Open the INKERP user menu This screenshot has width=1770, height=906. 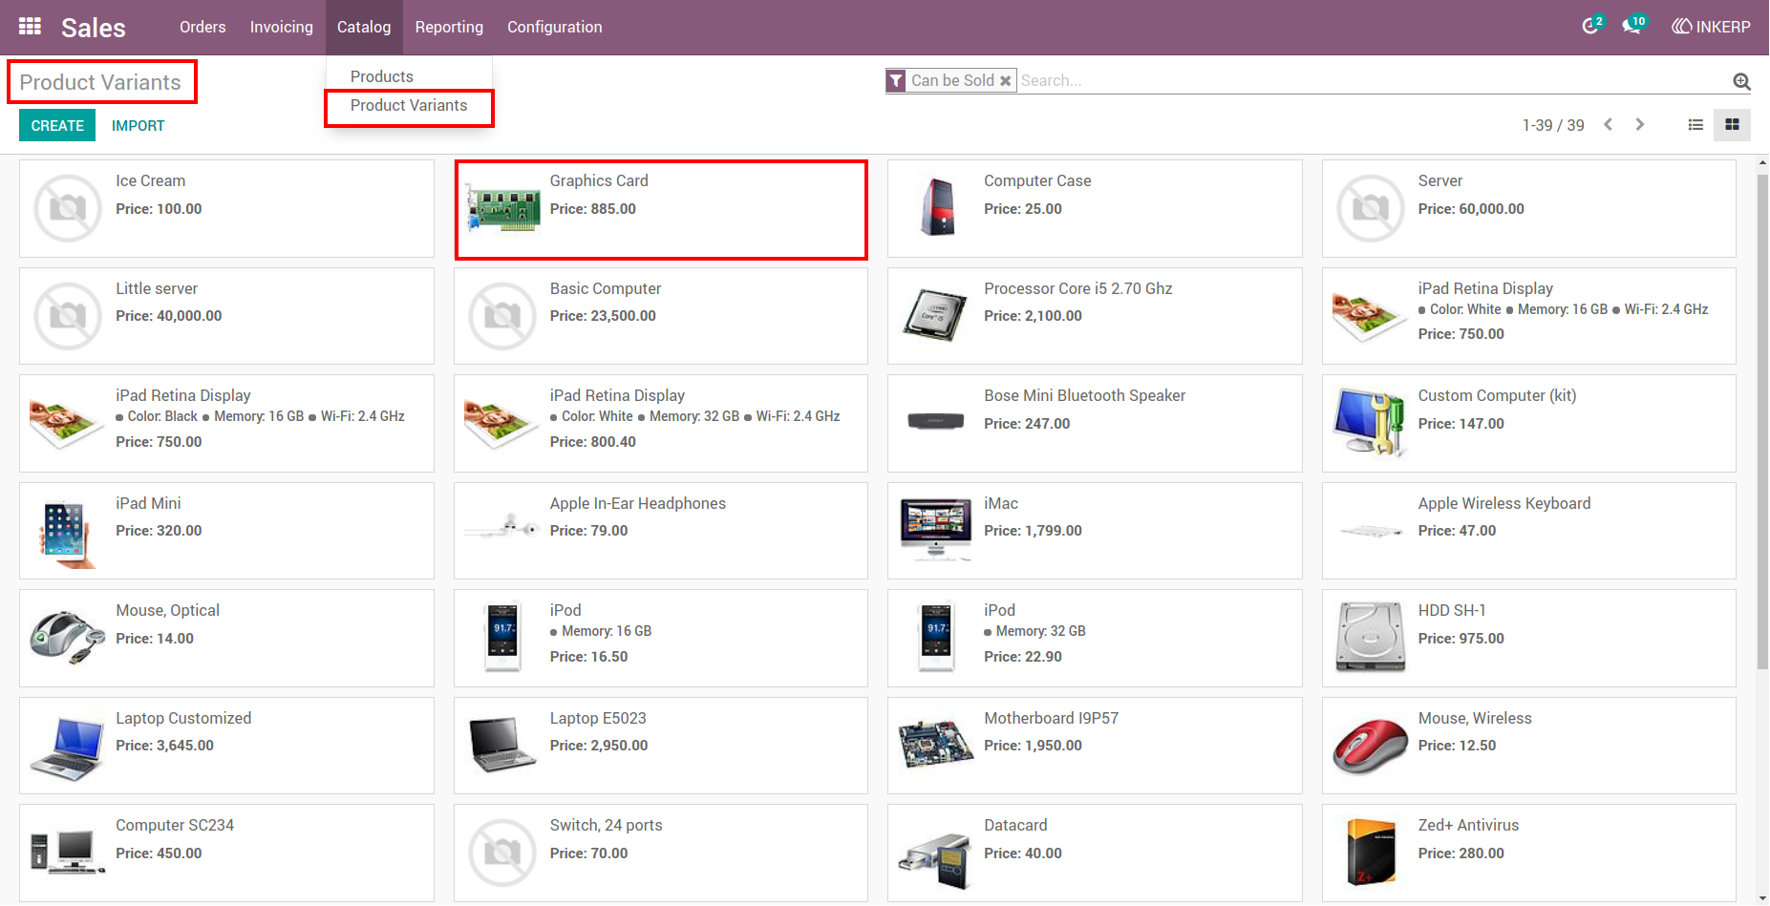pos(1711,27)
